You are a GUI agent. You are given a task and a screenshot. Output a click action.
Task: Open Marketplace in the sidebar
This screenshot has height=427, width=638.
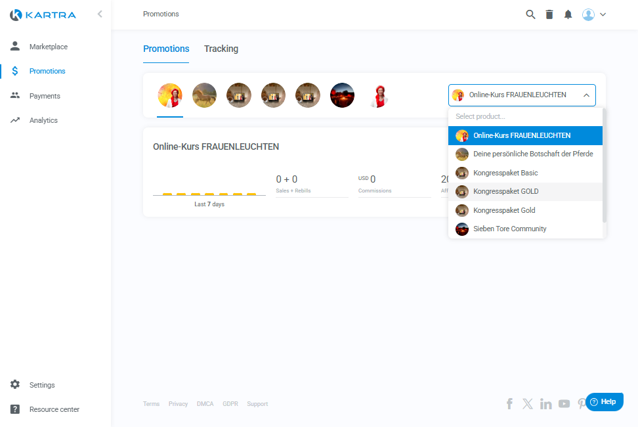click(x=49, y=47)
